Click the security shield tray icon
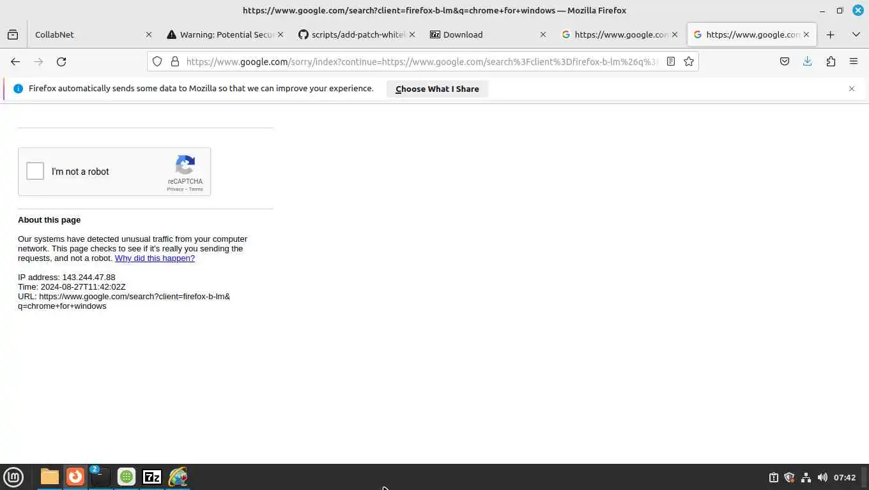Viewport: 869px width, 490px height. (x=789, y=477)
